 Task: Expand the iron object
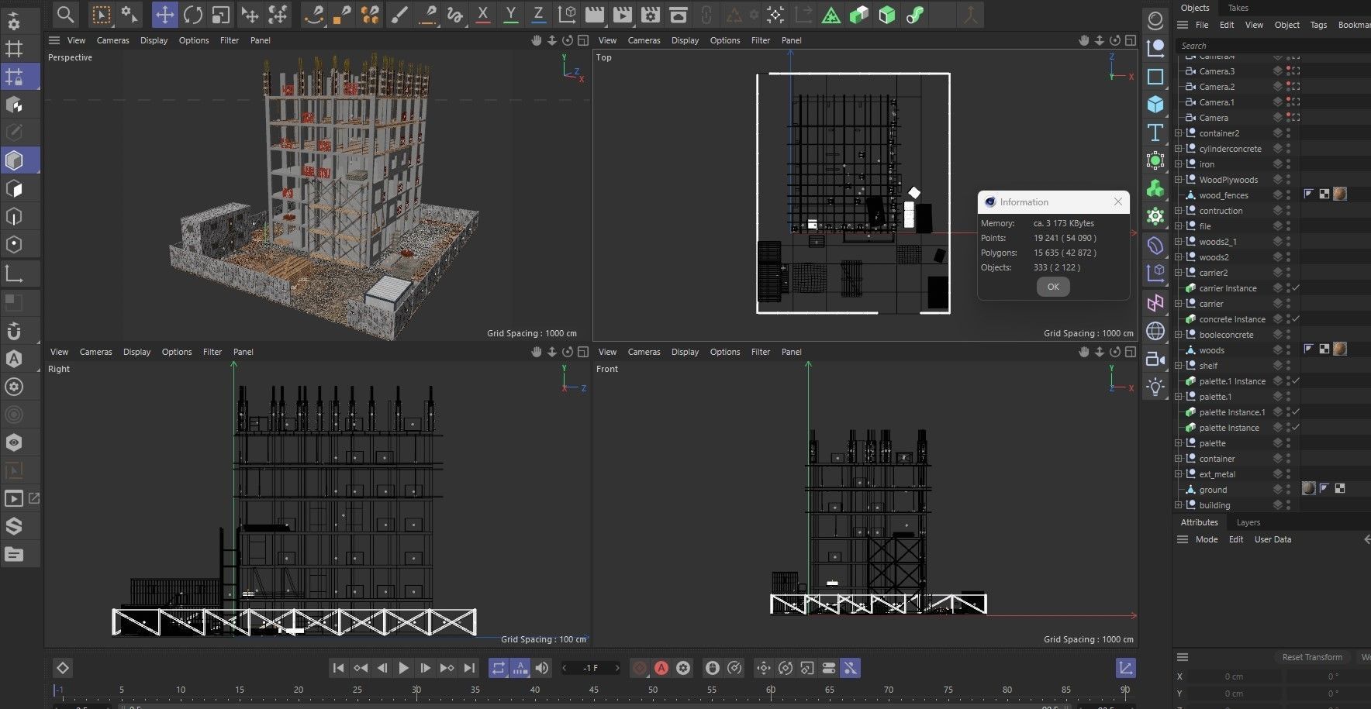coord(1179,164)
